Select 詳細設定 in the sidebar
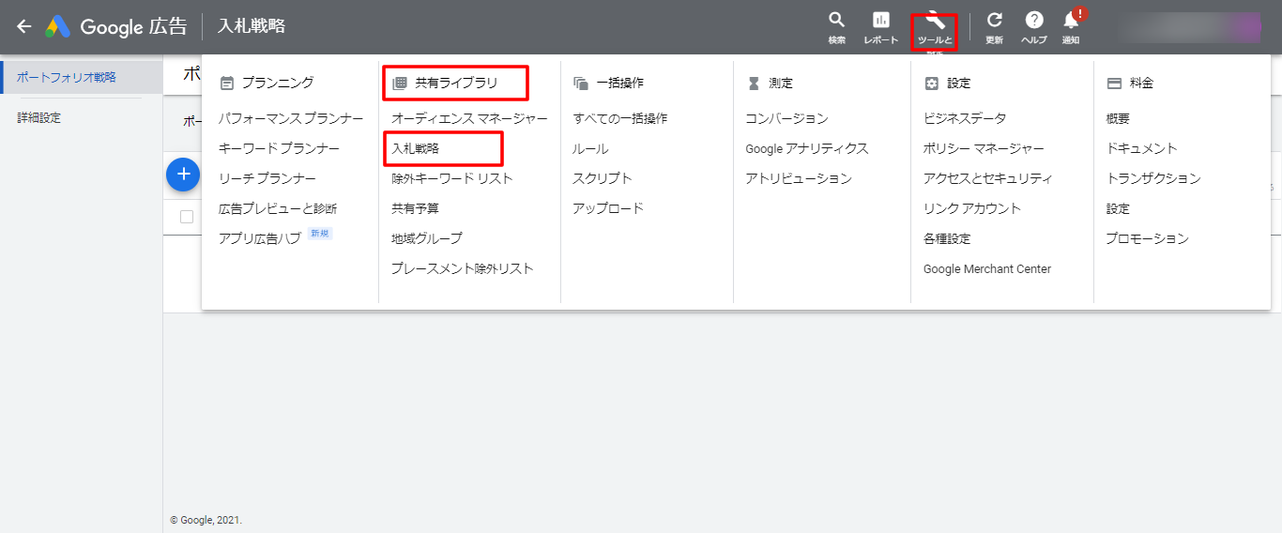This screenshot has height=533, width=1282. click(38, 118)
